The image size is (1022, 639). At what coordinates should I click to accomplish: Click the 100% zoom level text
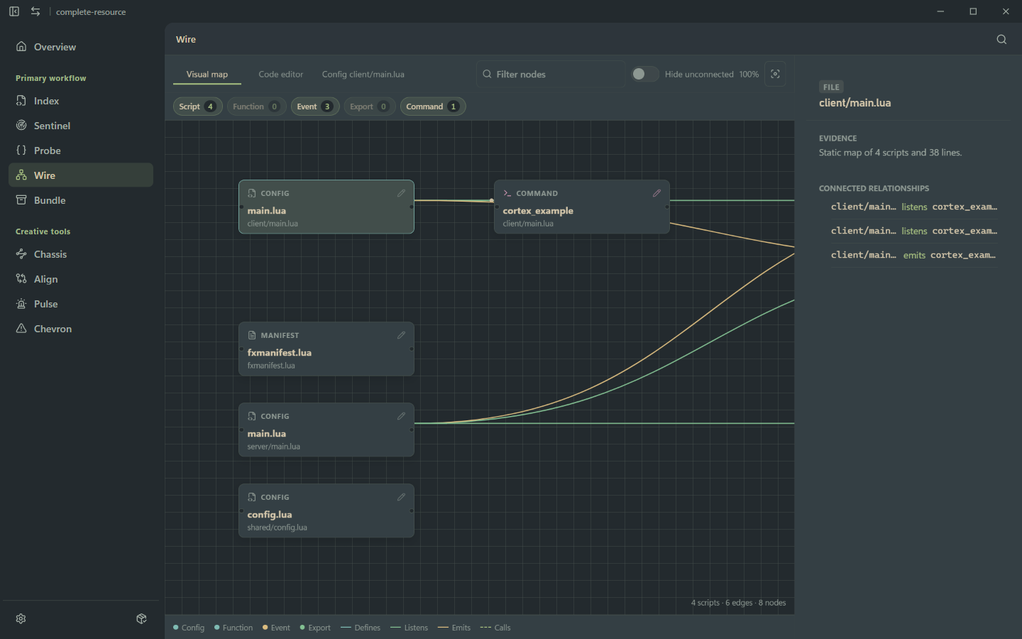pos(749,74)
